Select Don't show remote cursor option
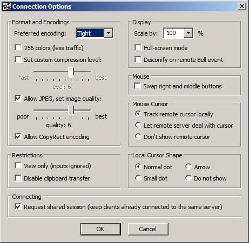This screenshot has width=249, height=243. pyautogui.click(x=138, y=136)
